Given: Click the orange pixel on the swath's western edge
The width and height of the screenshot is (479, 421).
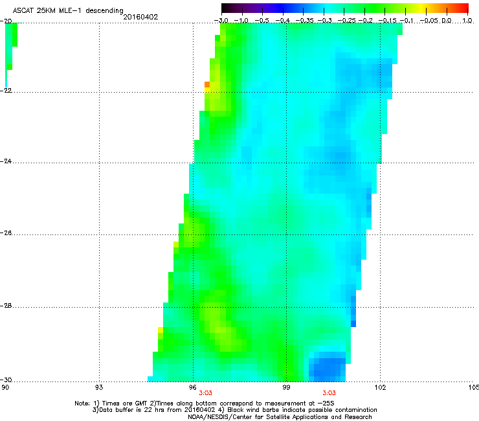Looking at the screenshot, I should 207,85.
